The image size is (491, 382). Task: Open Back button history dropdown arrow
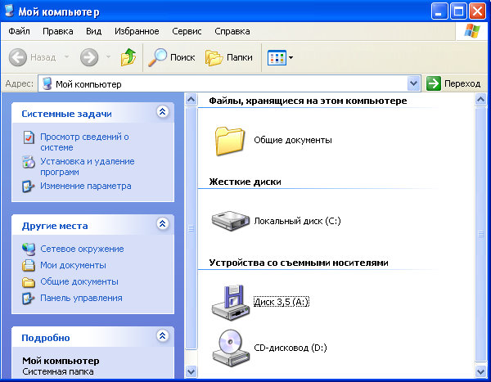pos(66,57)
